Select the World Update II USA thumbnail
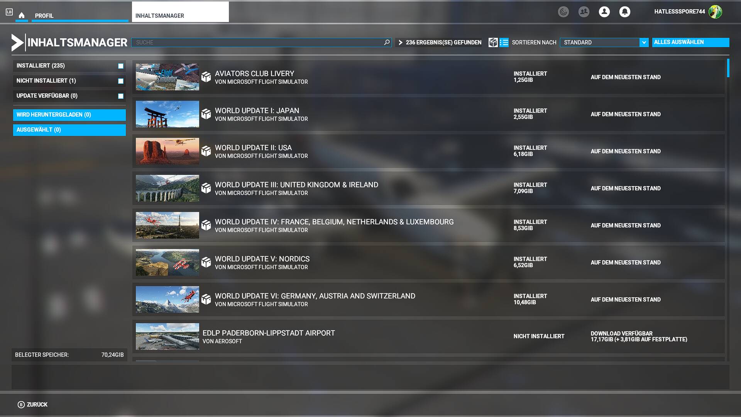The image size is (741, 417). click(167, 151)
